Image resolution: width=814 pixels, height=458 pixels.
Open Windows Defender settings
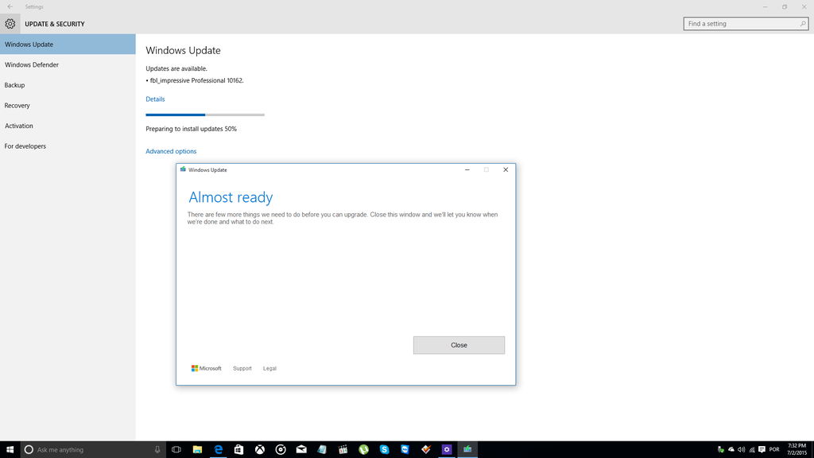click(x=68, y=65)
